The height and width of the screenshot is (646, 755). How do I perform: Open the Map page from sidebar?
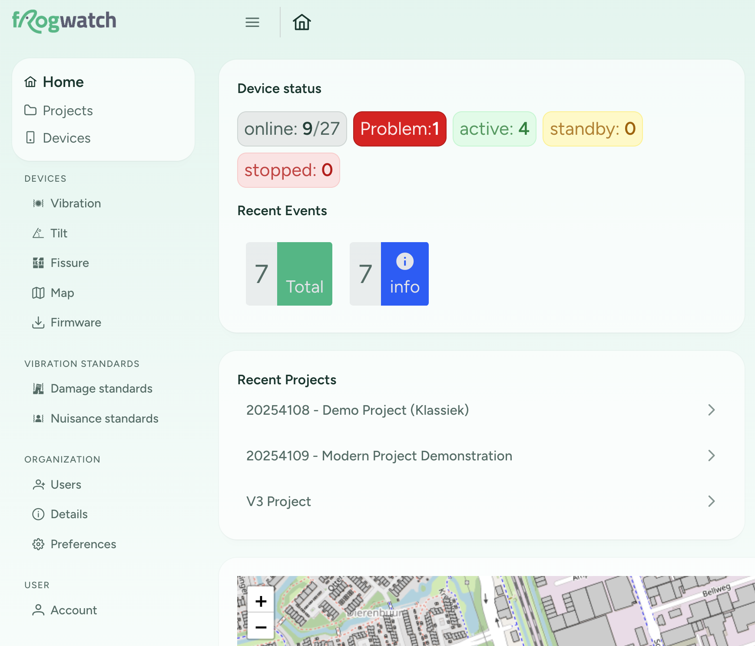click(62, 293)
